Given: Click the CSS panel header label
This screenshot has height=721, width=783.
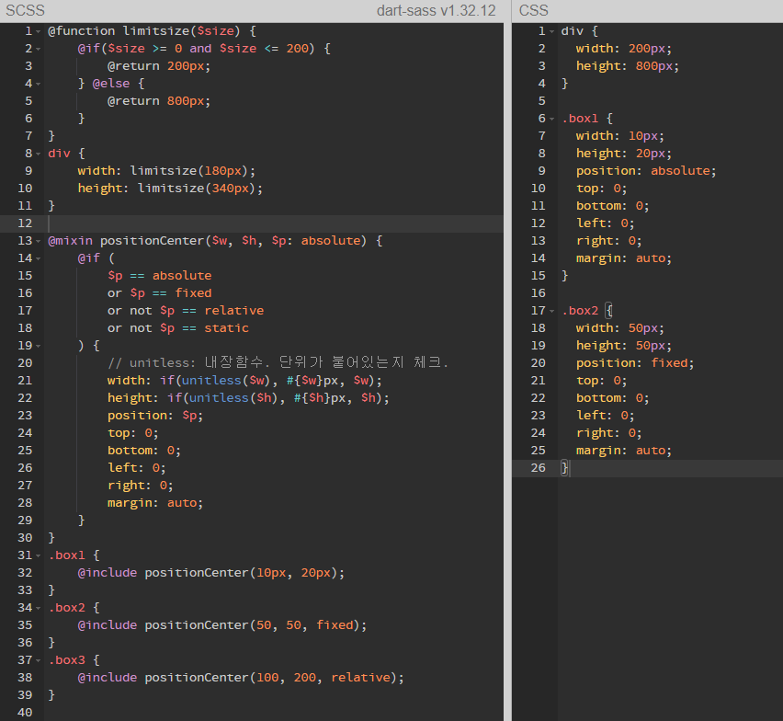Looking at the screenshot, I should point(533,10).
